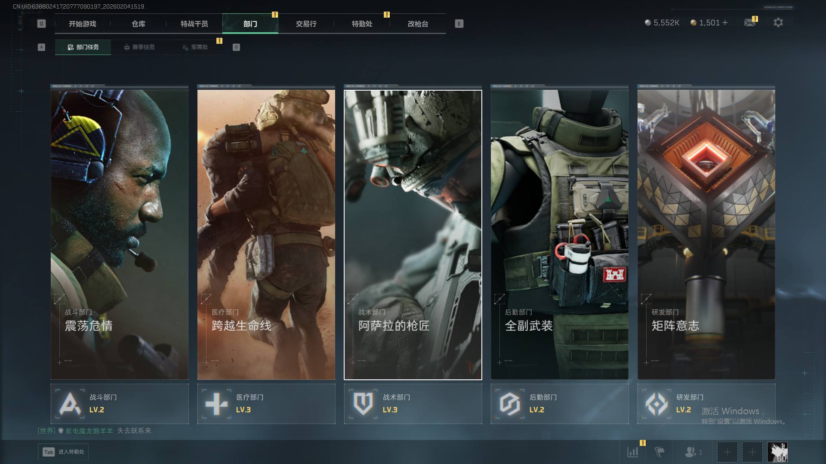Select the 军需处 sub-tab
The image size is (826, 464).
(x=195, y=47)
